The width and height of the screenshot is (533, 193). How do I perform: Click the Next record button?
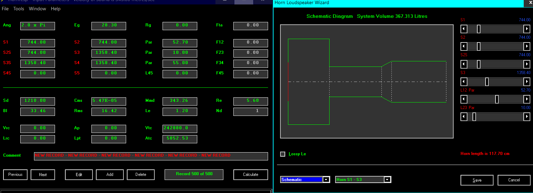[x=43, y=174]
